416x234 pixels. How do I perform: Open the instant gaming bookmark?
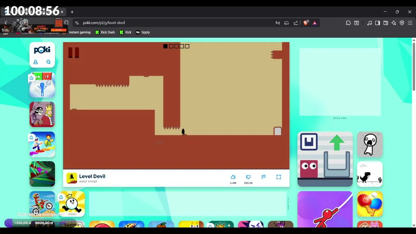tap(77, 32)
